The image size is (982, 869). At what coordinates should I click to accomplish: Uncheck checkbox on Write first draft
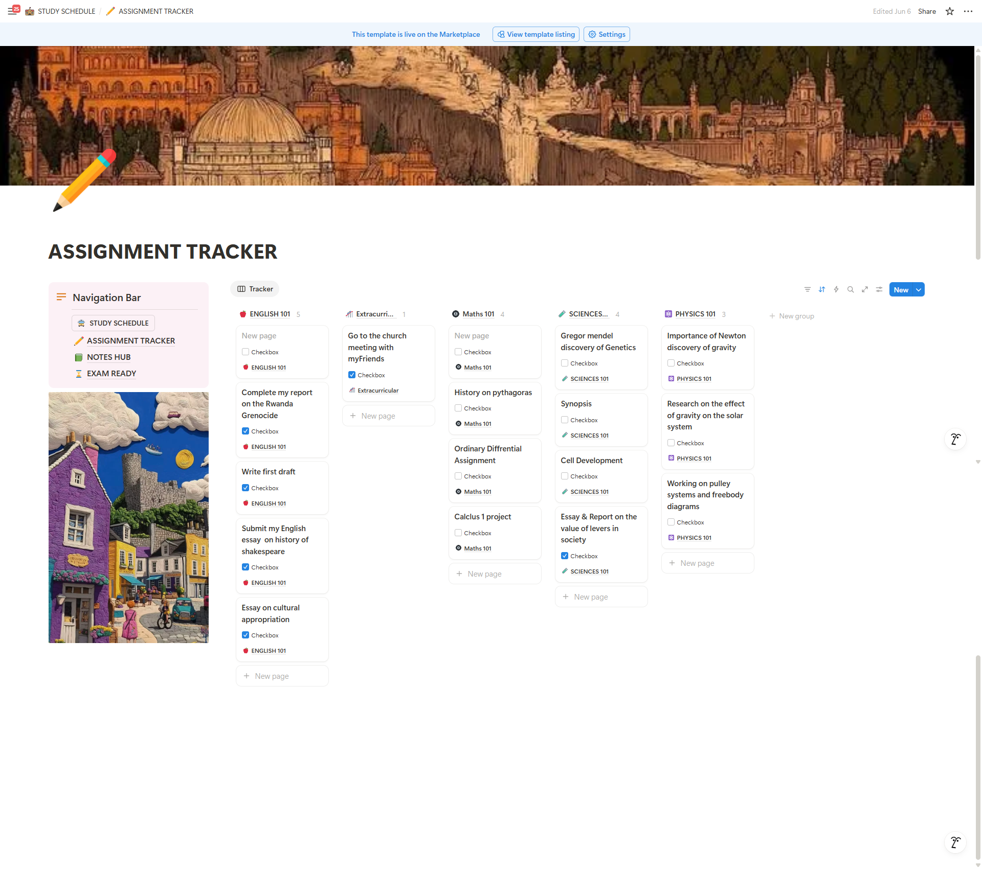[245, 488]
